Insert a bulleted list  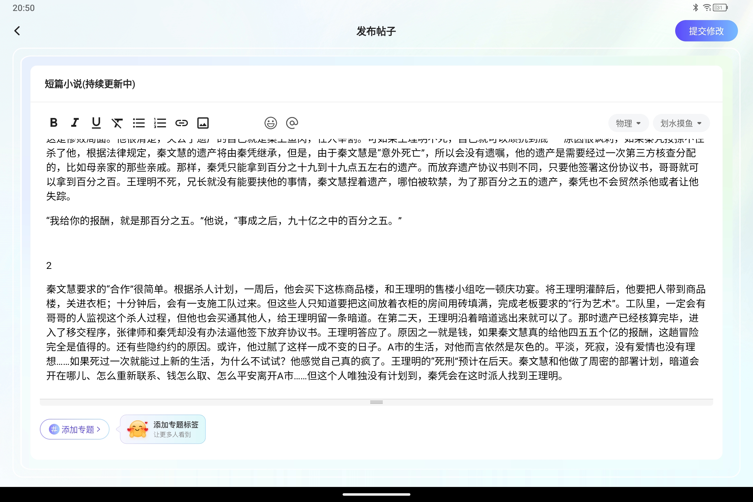pos(139,123)
